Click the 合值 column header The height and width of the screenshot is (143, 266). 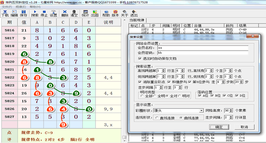point(208,25)
